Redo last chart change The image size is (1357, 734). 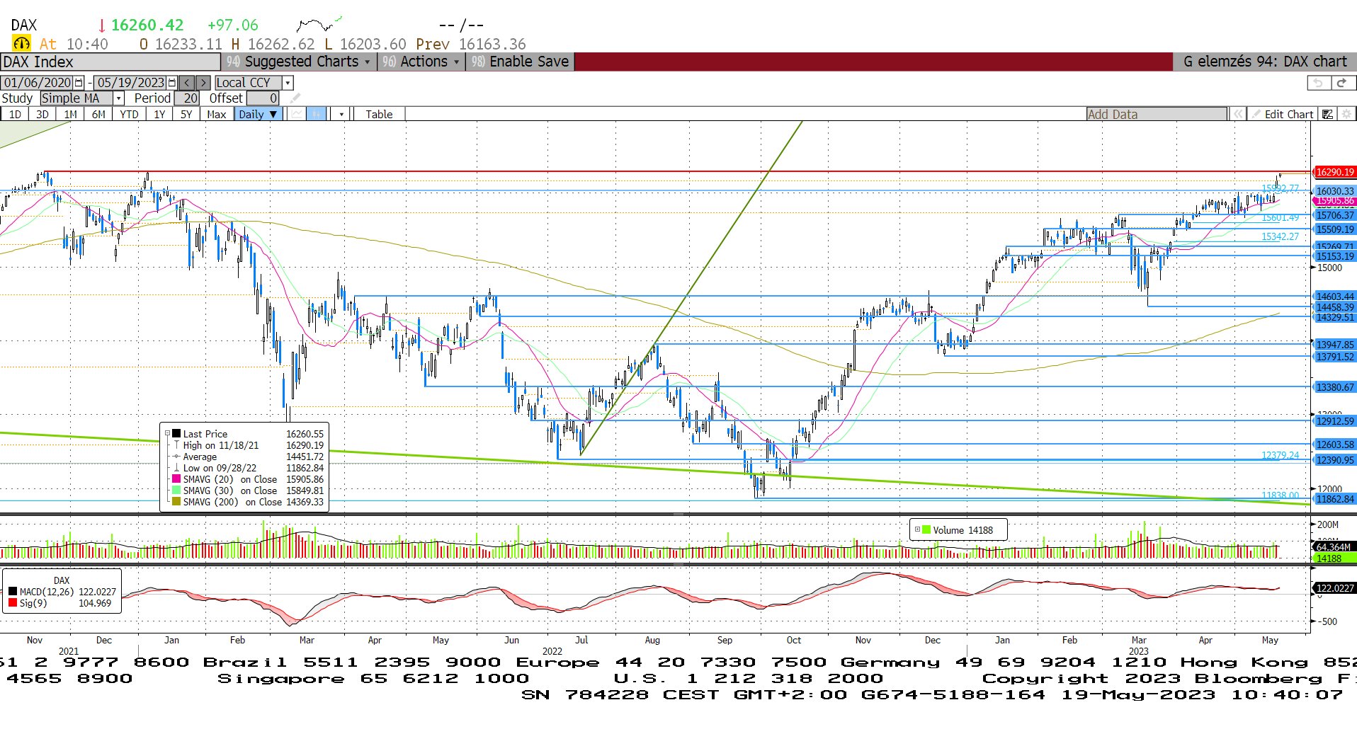[x=1341, y=83]
